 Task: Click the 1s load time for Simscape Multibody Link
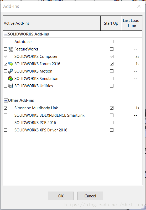tap(137, 108)
